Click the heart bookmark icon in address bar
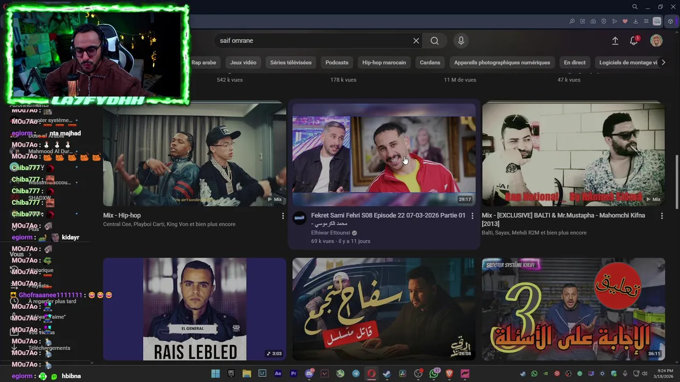Viewport: 680px width, 382px height. pyautogui.click(x=625, y=21)
